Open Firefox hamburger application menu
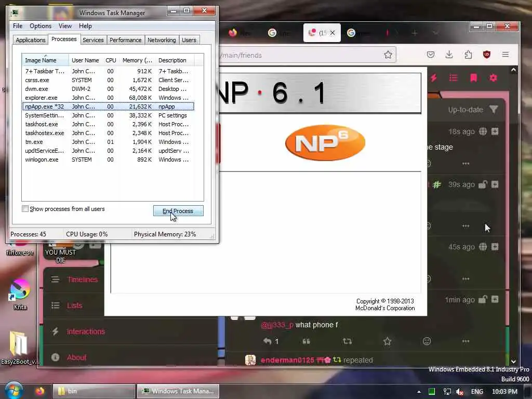 [x=505, y=55]
